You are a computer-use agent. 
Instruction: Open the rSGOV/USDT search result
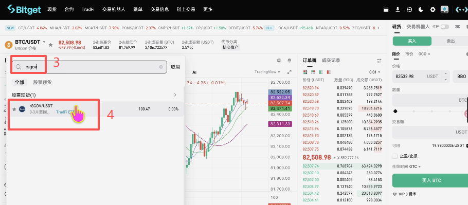(96, 109)
